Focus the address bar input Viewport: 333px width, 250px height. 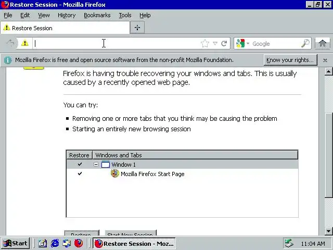point(116,44)
